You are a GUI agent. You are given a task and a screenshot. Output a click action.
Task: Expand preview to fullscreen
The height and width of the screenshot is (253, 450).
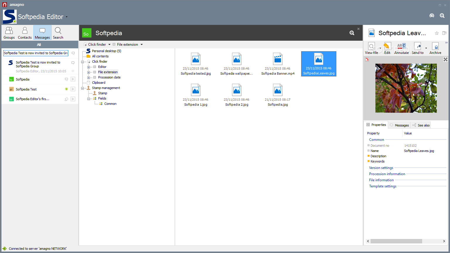445,59
